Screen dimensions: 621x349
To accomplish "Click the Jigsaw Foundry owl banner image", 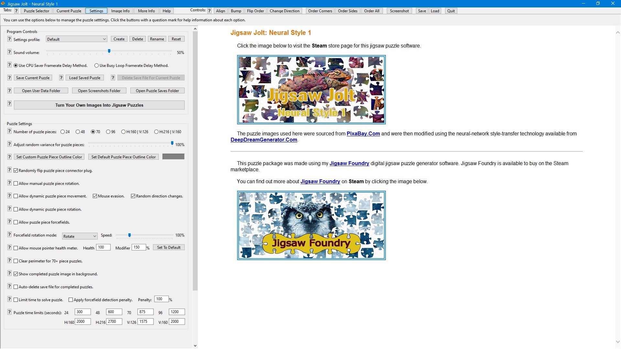I will coord(311,225).
